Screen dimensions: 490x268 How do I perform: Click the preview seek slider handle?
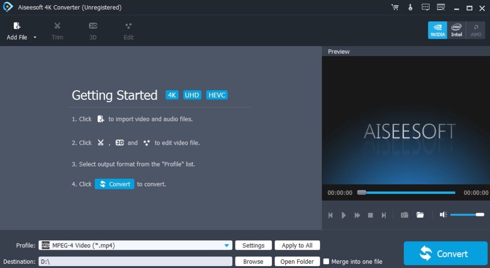(362, 193)
